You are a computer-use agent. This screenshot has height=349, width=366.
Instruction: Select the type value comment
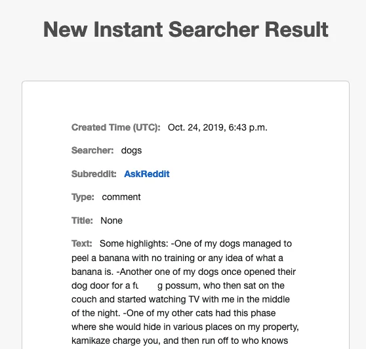click(x=121, y=197)
